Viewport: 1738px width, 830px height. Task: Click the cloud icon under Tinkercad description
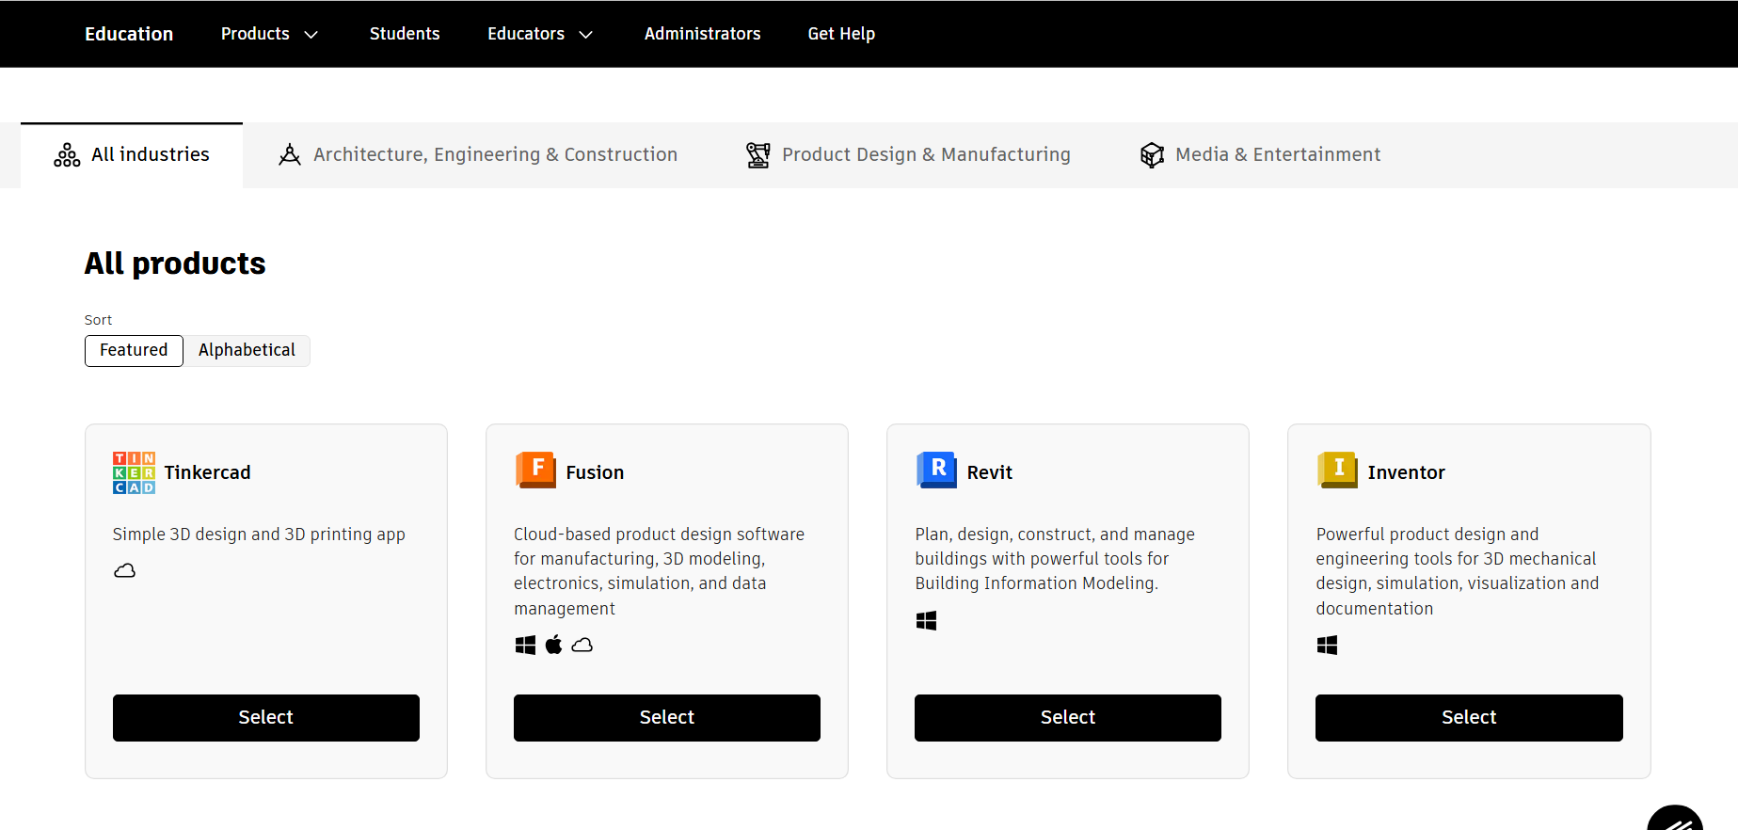click(124, 570)
